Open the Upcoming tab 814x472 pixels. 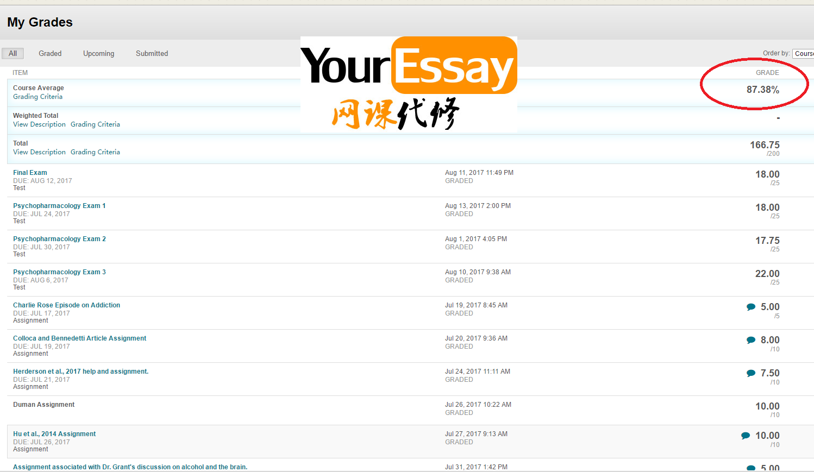pos(98,53)
